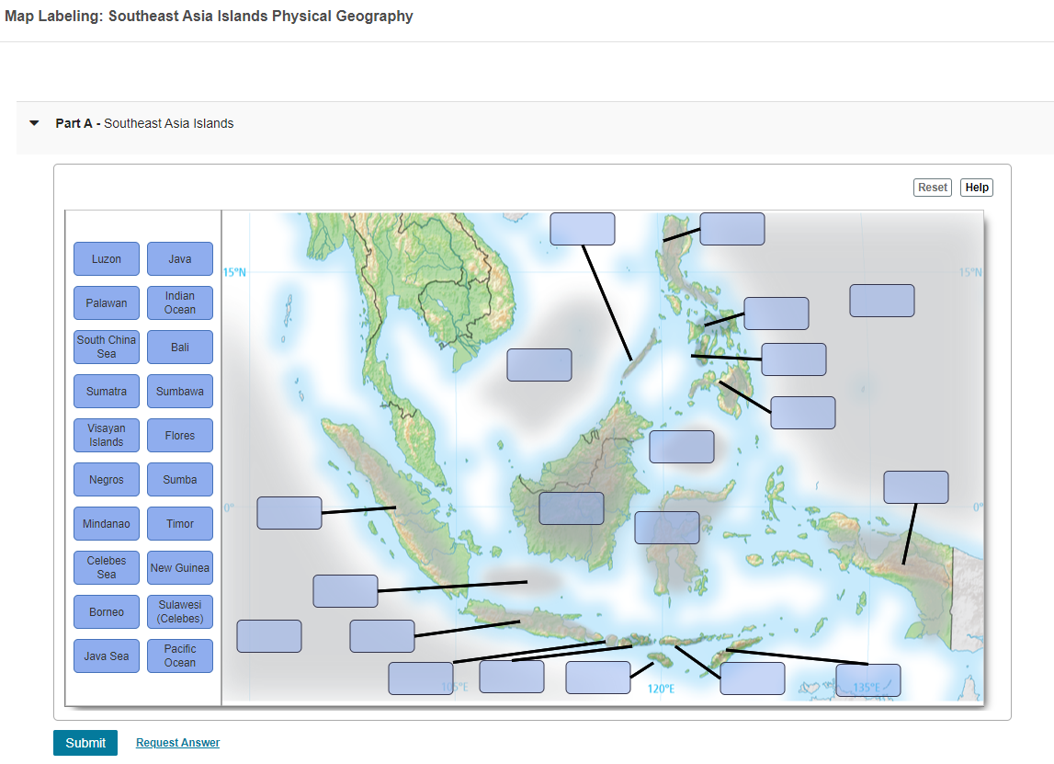Viewport: 1054px width, 764px height.
Task: Pick the Palawan label
Action: click(106, 302)
